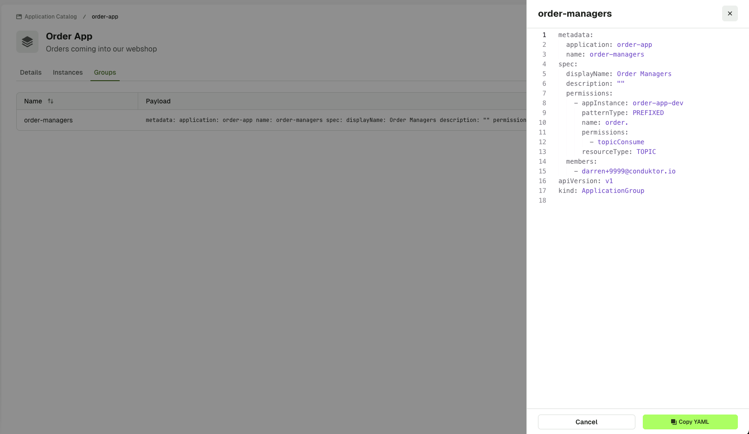Click the 'name: order-managers' YAML line
This screenshot has height=434, width=749.
tap(605, 54)
